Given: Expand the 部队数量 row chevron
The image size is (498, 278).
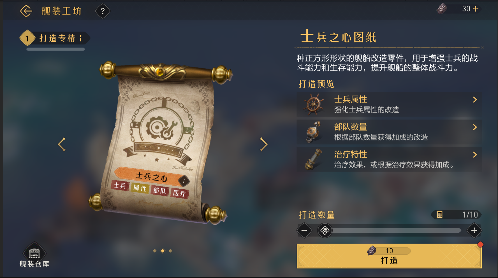Looking at the screenshot, I should [x=475, y=127].
